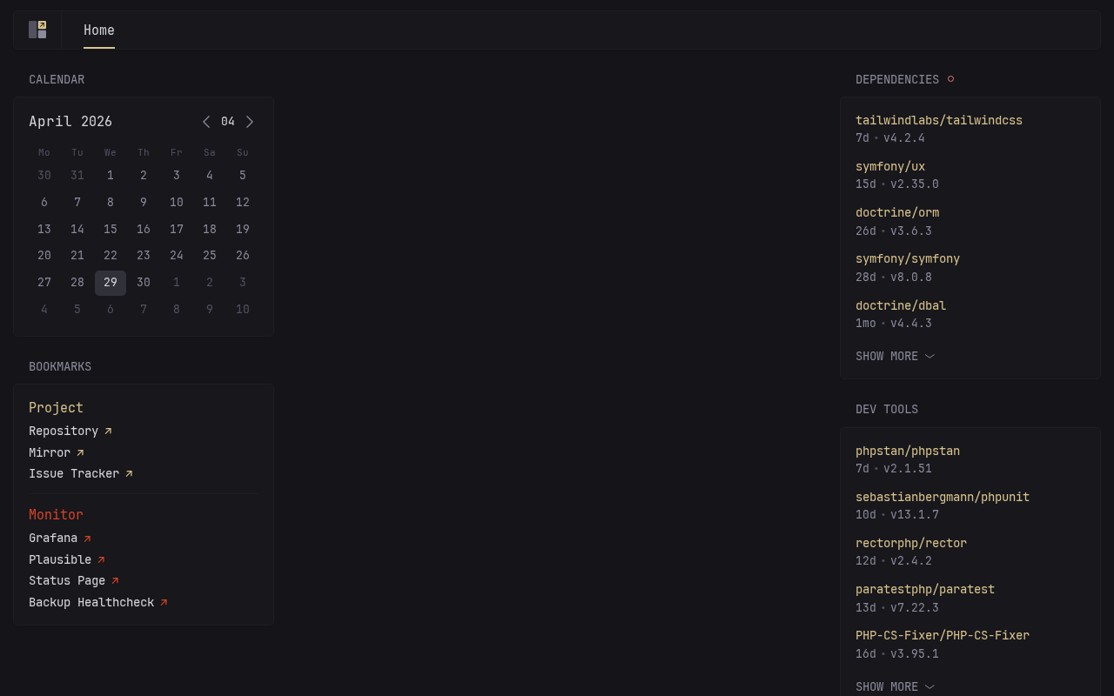Click the Dev Tools widget title

pos(887,409)
